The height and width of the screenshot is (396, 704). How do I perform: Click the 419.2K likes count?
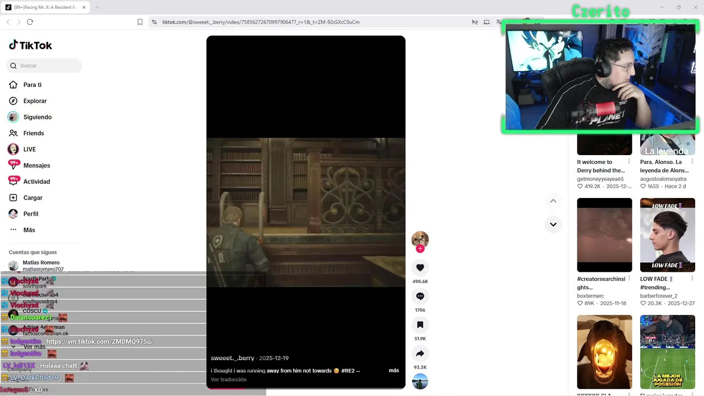point(592,186)
